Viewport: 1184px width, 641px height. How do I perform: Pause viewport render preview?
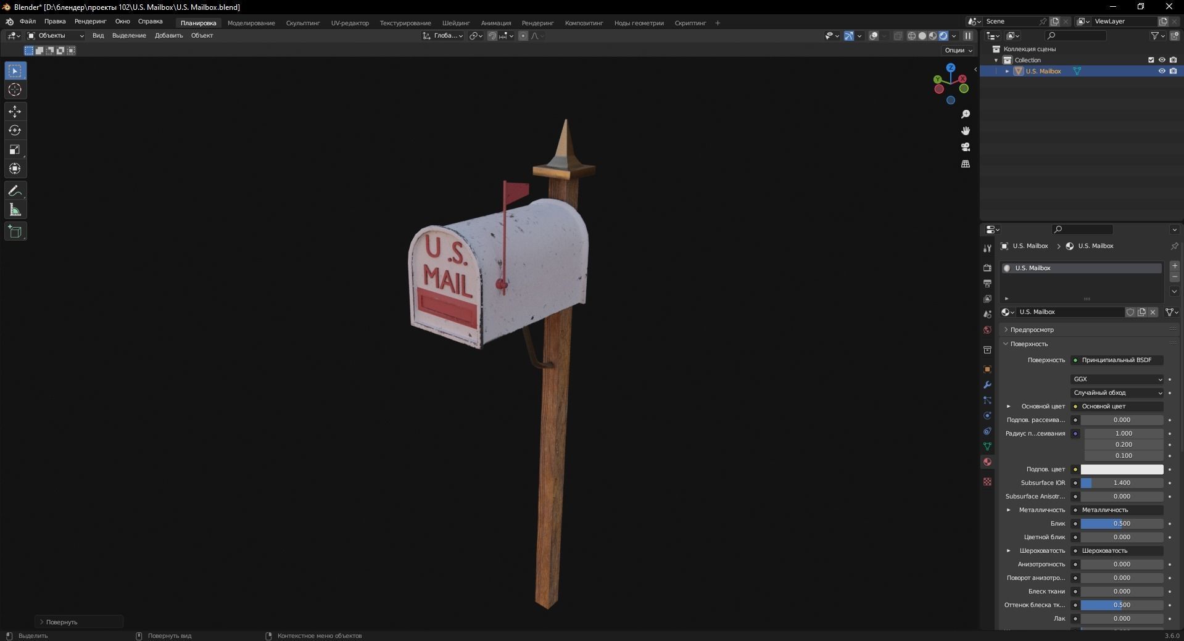[x=968, y=36]
